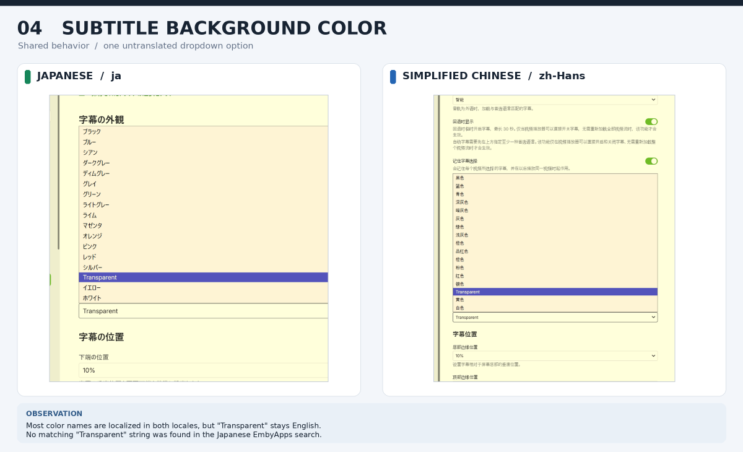Choose 红色 from the Chinese color options
743x452 pixels.
pos(555,276)
